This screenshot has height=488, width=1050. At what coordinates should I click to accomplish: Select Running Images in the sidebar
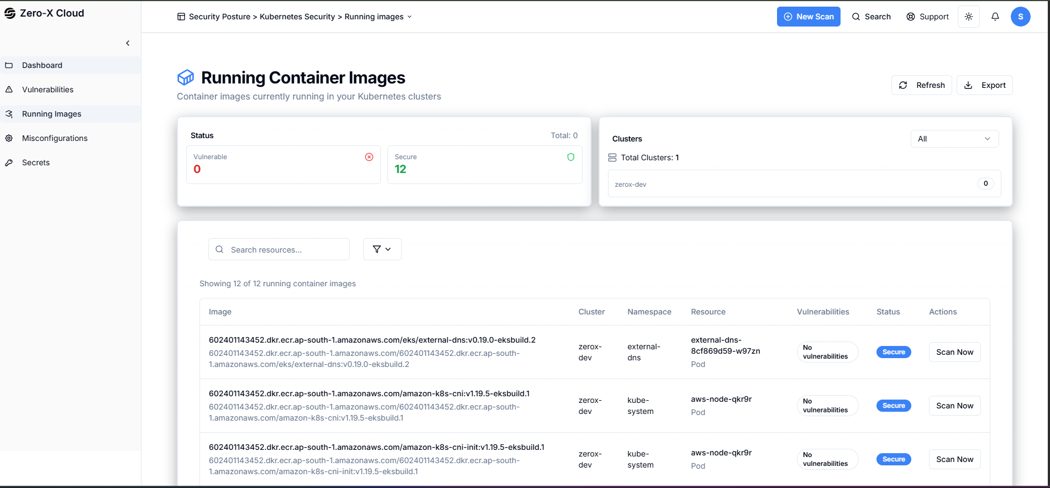70,114
